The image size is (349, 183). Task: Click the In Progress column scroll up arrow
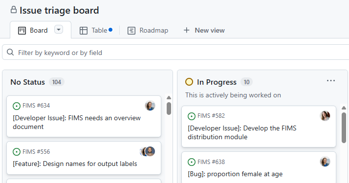[344, 108]
